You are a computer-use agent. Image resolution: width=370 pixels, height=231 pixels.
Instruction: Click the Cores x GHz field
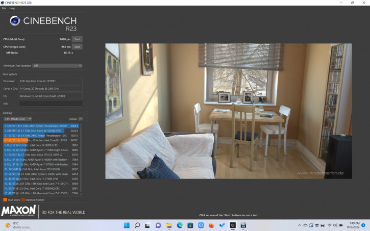[51, 89]
